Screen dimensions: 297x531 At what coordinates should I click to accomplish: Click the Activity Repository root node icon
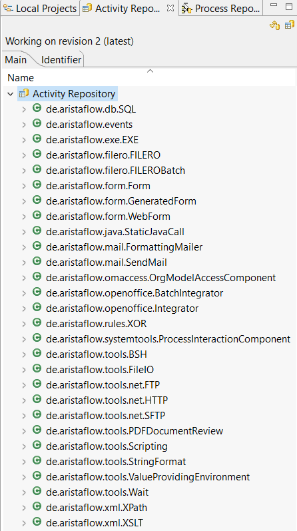coord(24,93)
